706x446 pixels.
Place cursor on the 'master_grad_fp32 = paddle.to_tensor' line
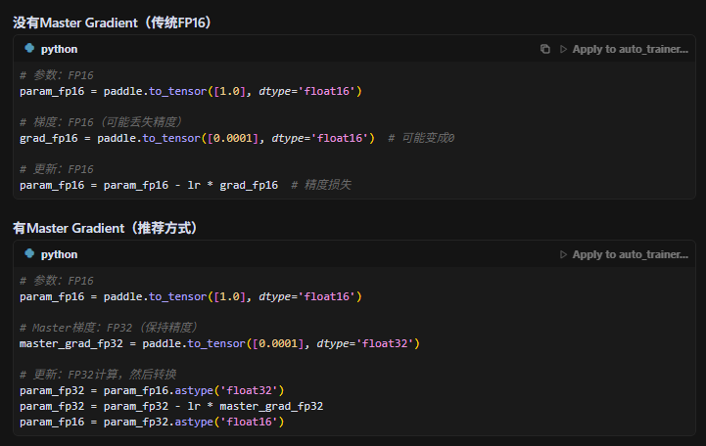[219, 343]
